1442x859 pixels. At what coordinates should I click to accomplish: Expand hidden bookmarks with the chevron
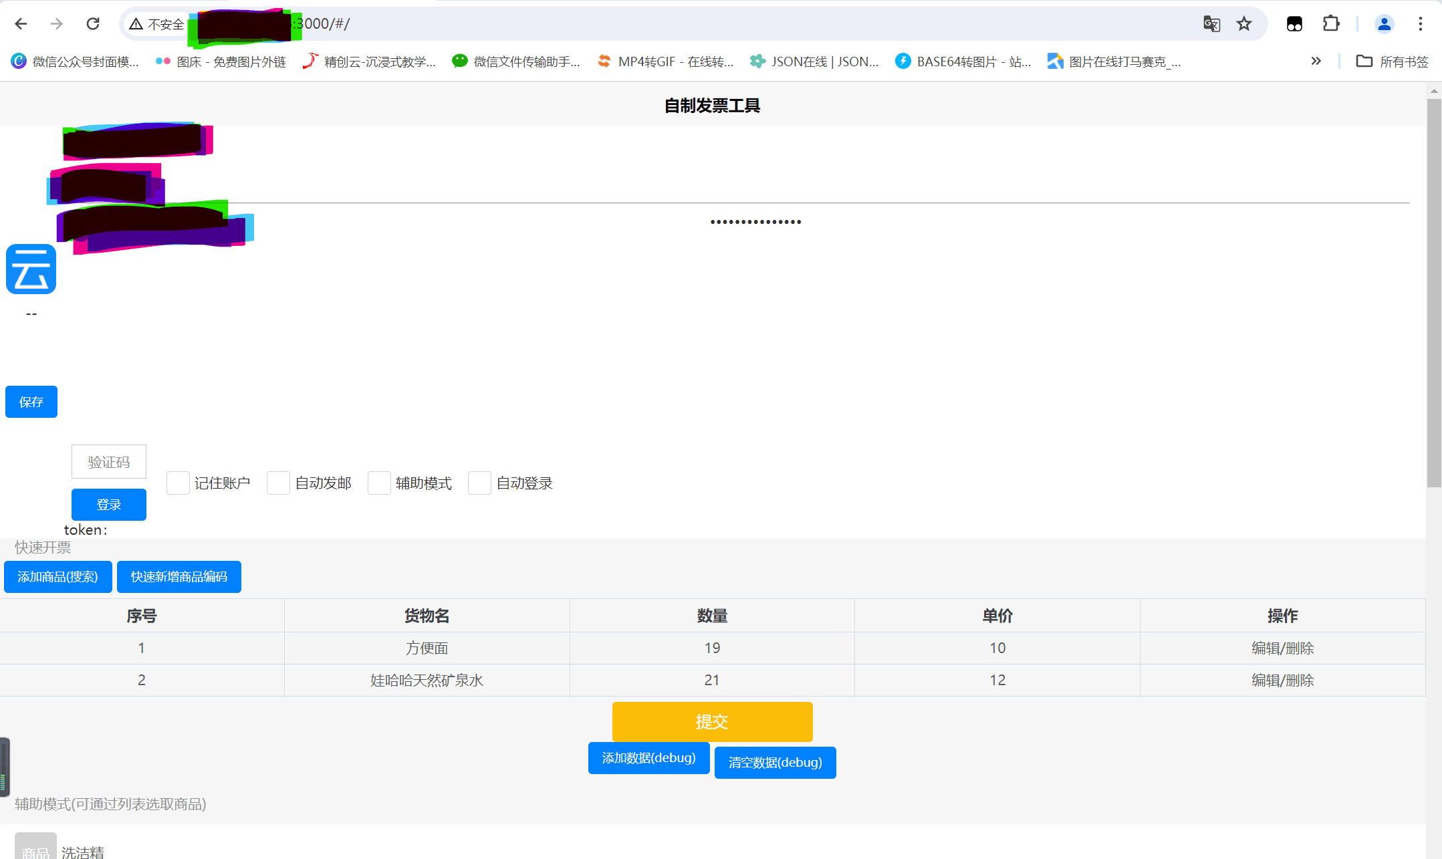1316,61
